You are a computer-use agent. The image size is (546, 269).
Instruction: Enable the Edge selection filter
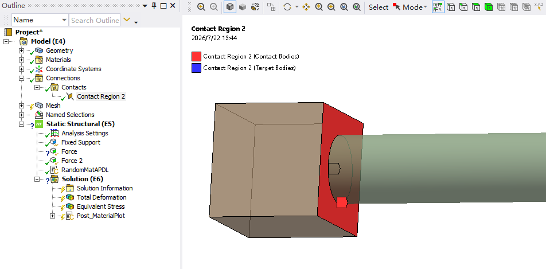[463, 7]
